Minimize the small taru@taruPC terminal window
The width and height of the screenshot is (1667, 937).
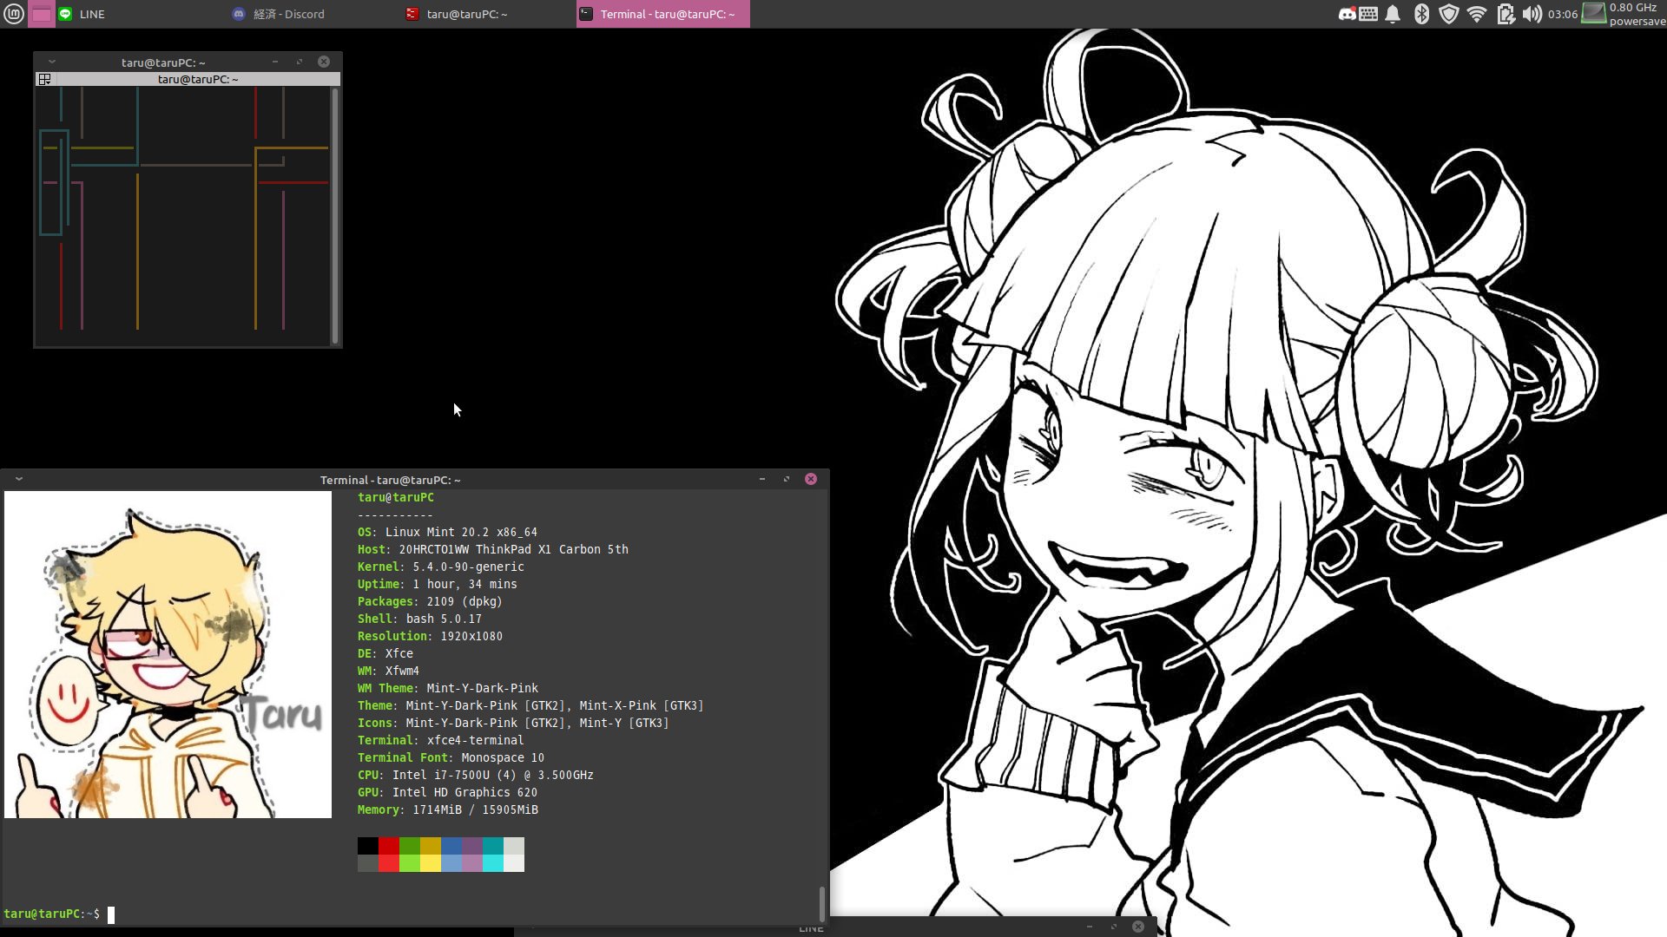pos(275,62)
